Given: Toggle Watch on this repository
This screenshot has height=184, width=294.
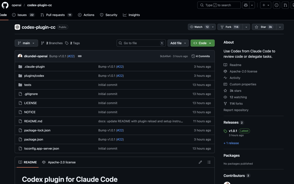Looking at the screenshot, I should 198,27.
